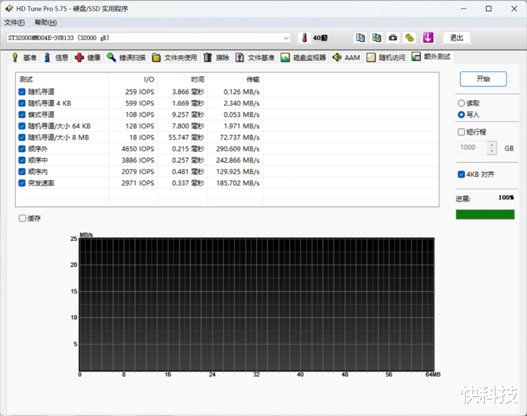Click the 退出 exit button
Image resolution: width=527 pixels, height=416 pixels.
(x=457, y=38)
